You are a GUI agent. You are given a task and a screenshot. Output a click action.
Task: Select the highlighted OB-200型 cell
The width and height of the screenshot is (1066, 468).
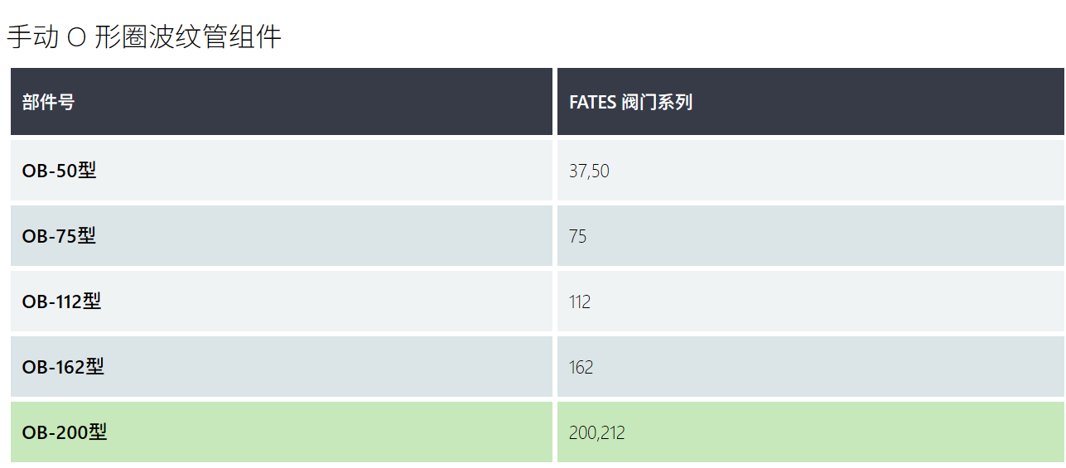click(282, 432)
